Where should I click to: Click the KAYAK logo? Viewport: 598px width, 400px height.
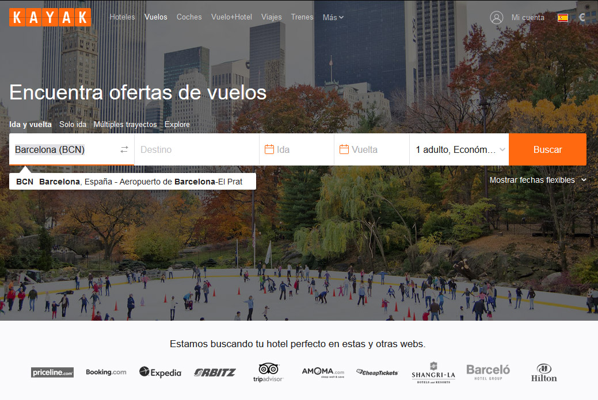50,17
